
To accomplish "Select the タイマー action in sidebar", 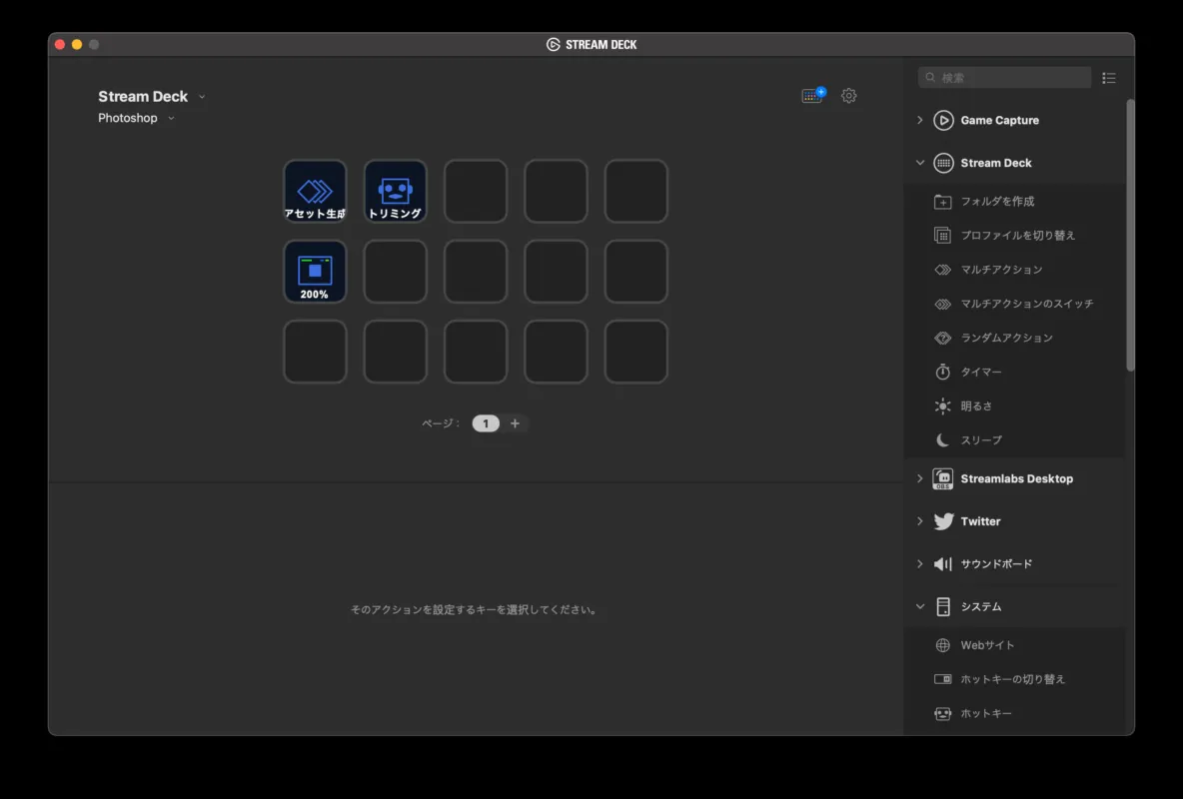I will [980, 372].
